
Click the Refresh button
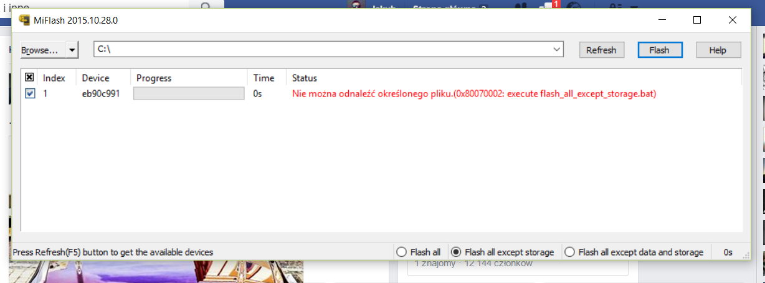click(x=601, y=50)
